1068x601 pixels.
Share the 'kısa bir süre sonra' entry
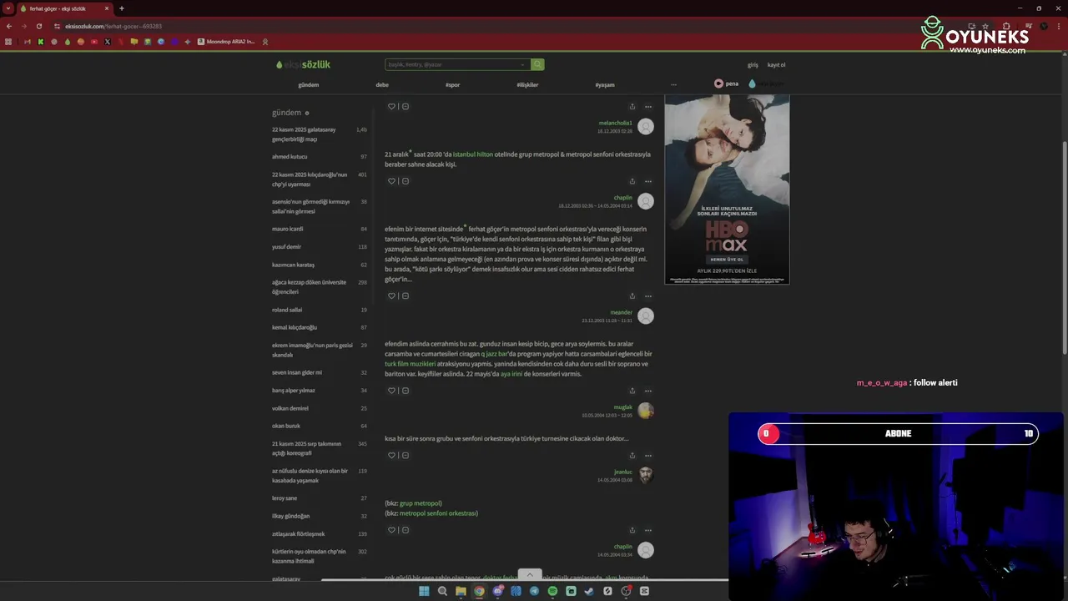[632, 456]
